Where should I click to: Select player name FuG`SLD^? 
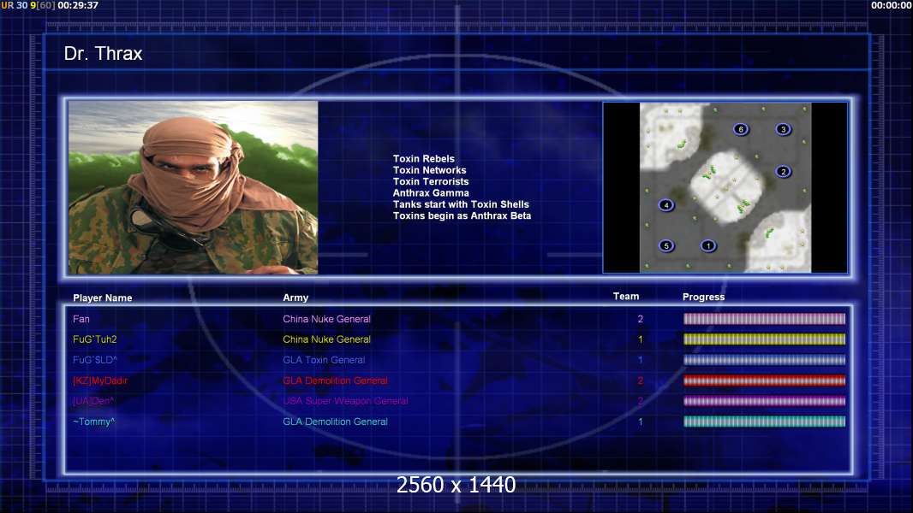click(x=95, y=360)
